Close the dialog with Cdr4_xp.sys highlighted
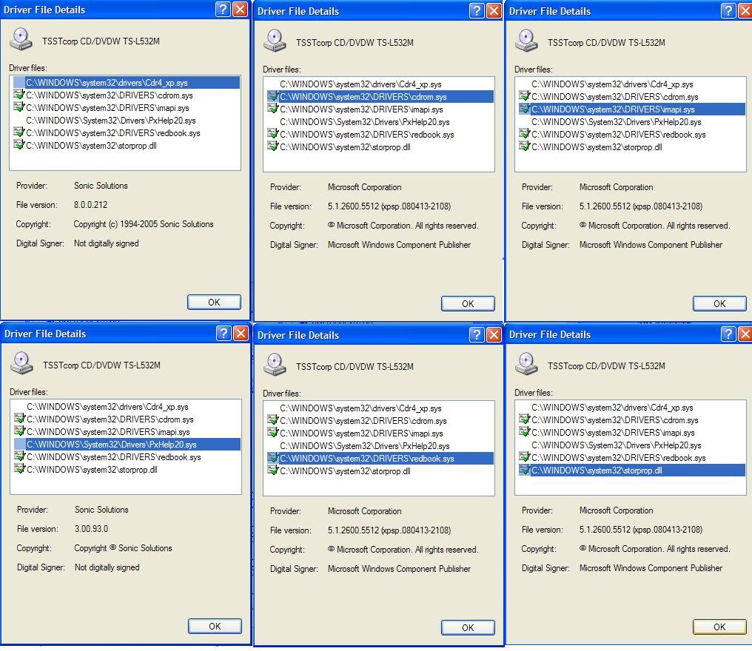Image resolution: width=752 pixels, height=651 pixels. [x=240, y=9]
